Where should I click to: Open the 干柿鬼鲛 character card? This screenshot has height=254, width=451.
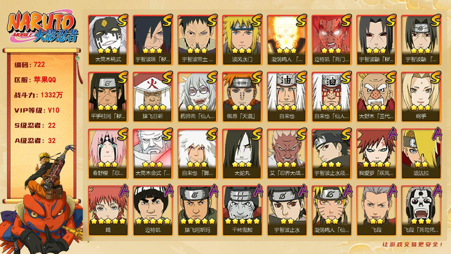[x=242, y=211]
